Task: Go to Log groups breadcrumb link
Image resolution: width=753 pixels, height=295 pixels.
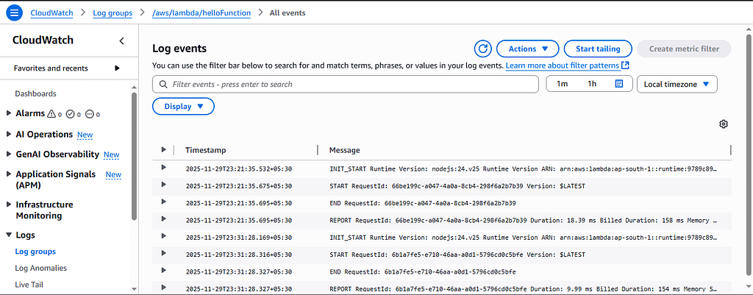Action: [x=113, y=13]
